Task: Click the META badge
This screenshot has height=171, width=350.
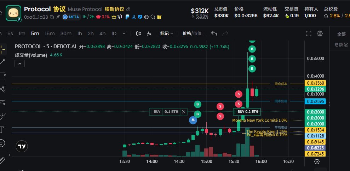Action: 71,17
